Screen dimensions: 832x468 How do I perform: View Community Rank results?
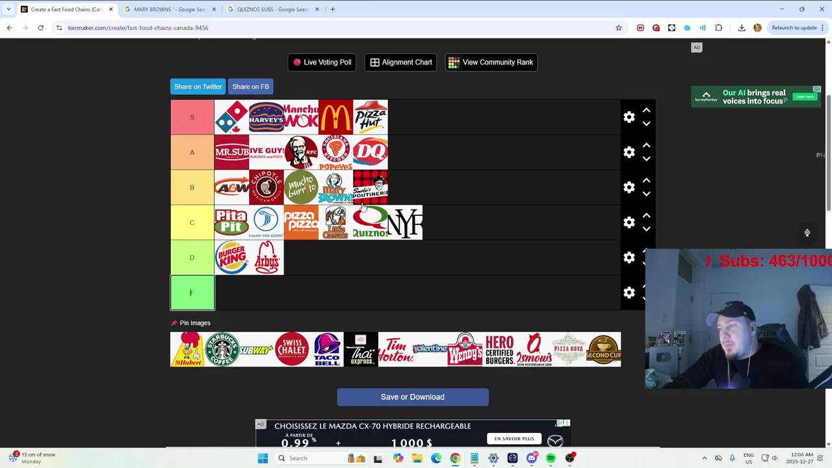point(491,62)
